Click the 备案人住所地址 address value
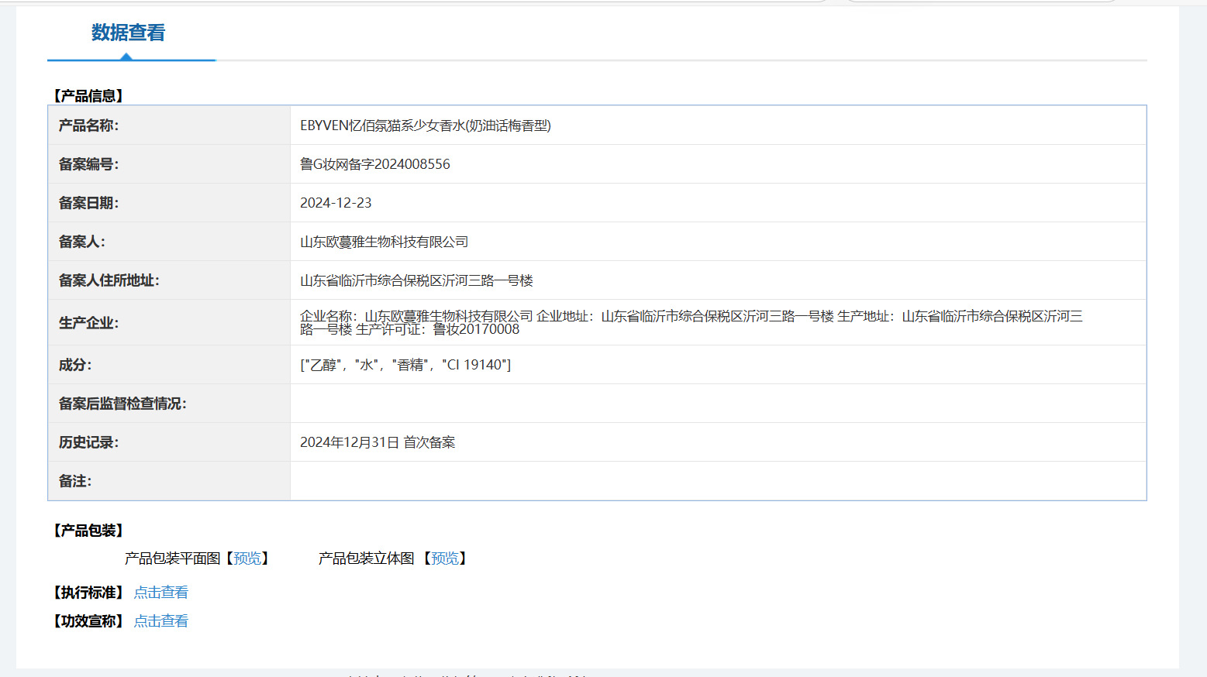Viewport: 1207px width, 677px height. click(417, 280)
